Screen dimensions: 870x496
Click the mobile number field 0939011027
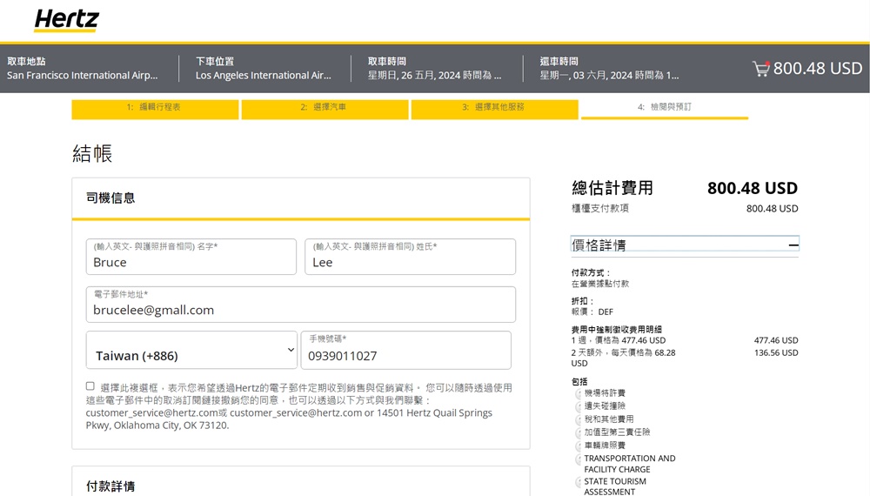click(405, 350)
